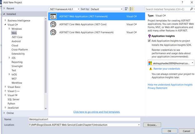
Task: Open the Location path dropdown arrow
Action: 139,125
